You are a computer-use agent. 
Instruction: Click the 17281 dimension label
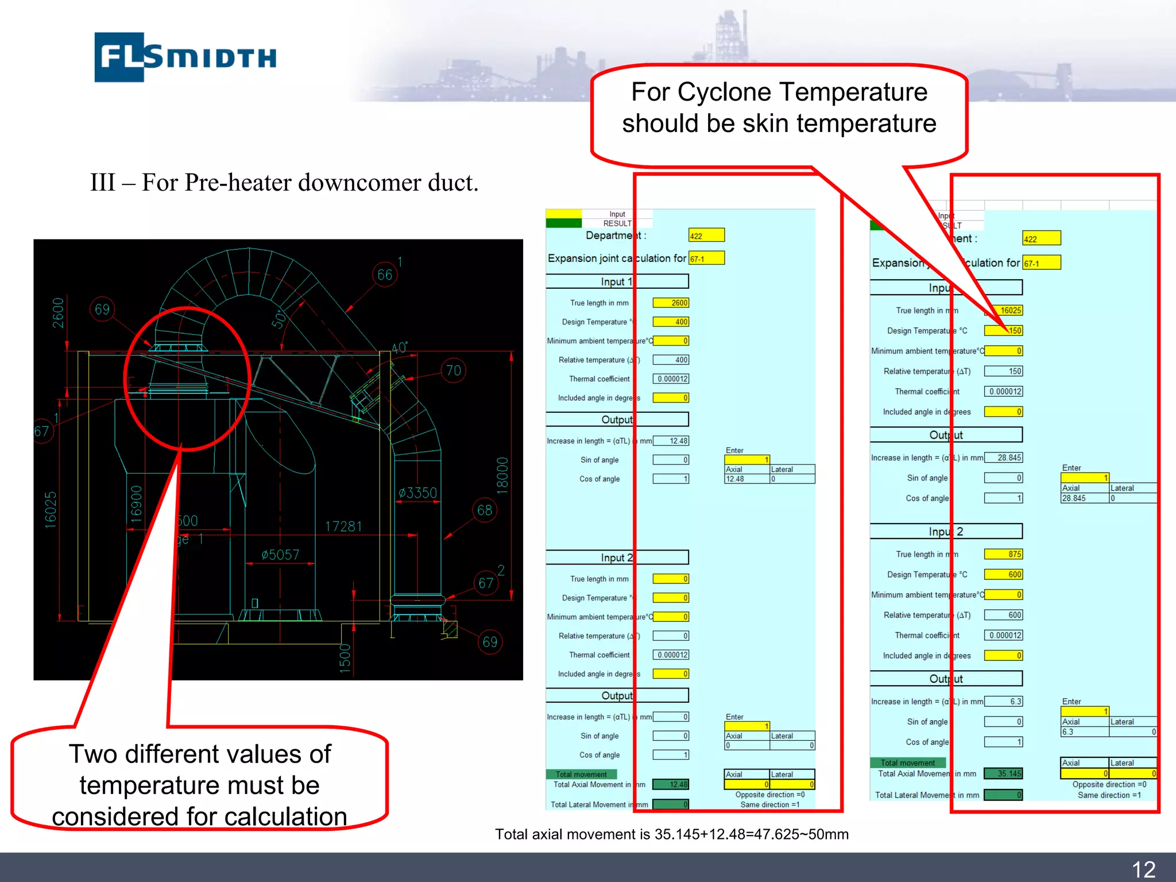[343, 527]
